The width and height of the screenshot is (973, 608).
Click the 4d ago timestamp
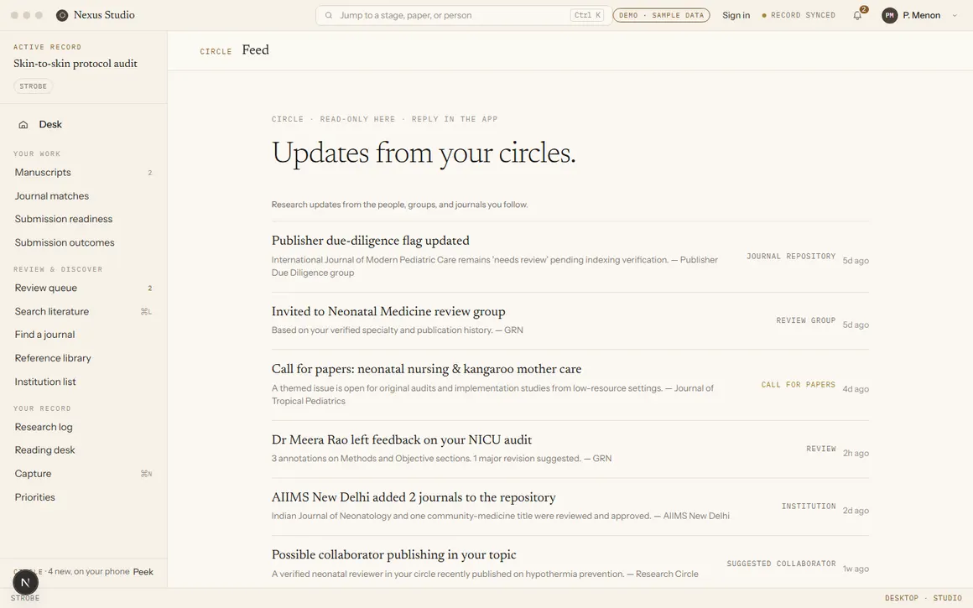click(856, 389)
